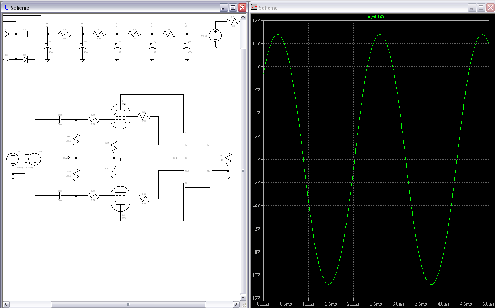Click the 2.5ms time axis label

tap(376, 304)
